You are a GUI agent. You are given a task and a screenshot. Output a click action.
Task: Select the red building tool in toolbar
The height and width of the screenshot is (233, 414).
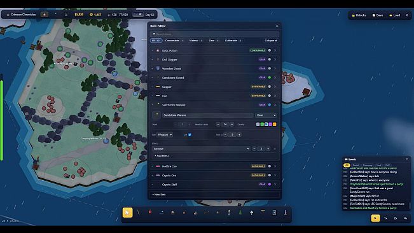(x=150, y=213)
